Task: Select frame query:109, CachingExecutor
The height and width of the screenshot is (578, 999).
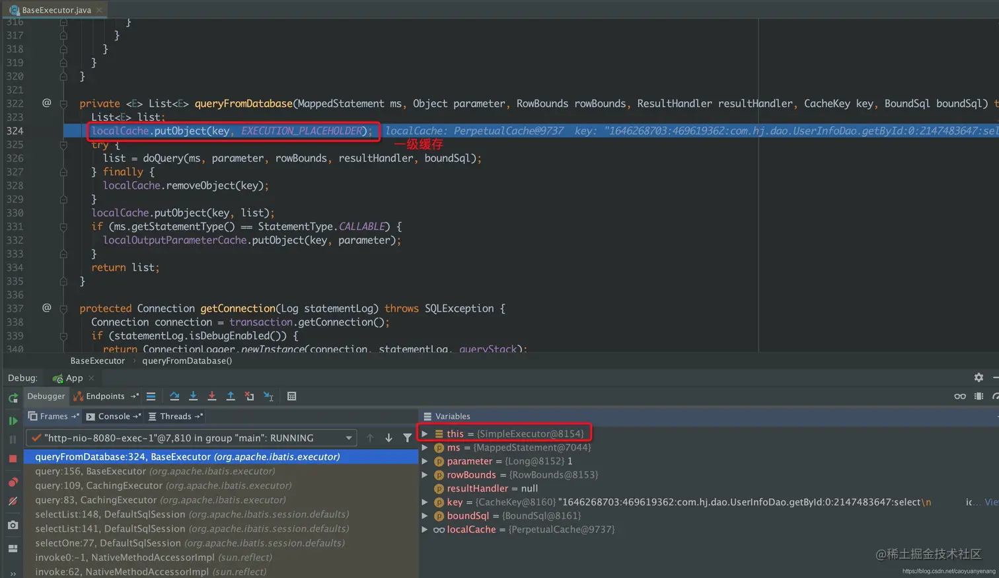Action: 221,486
